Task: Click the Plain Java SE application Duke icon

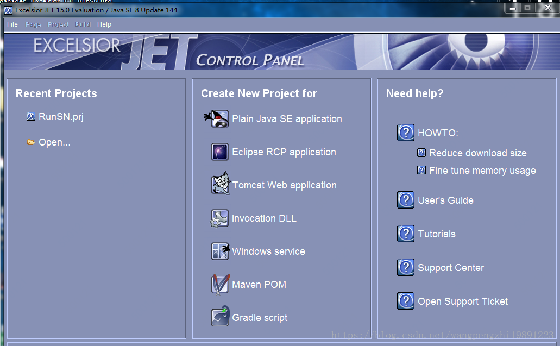Action: 217,119
